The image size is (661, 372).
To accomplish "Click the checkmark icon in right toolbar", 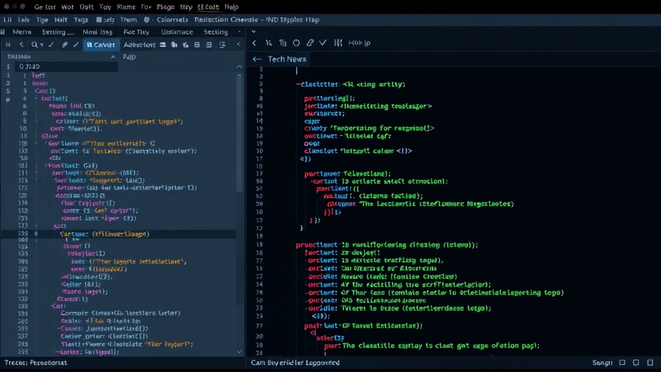I will pos(323,43).
